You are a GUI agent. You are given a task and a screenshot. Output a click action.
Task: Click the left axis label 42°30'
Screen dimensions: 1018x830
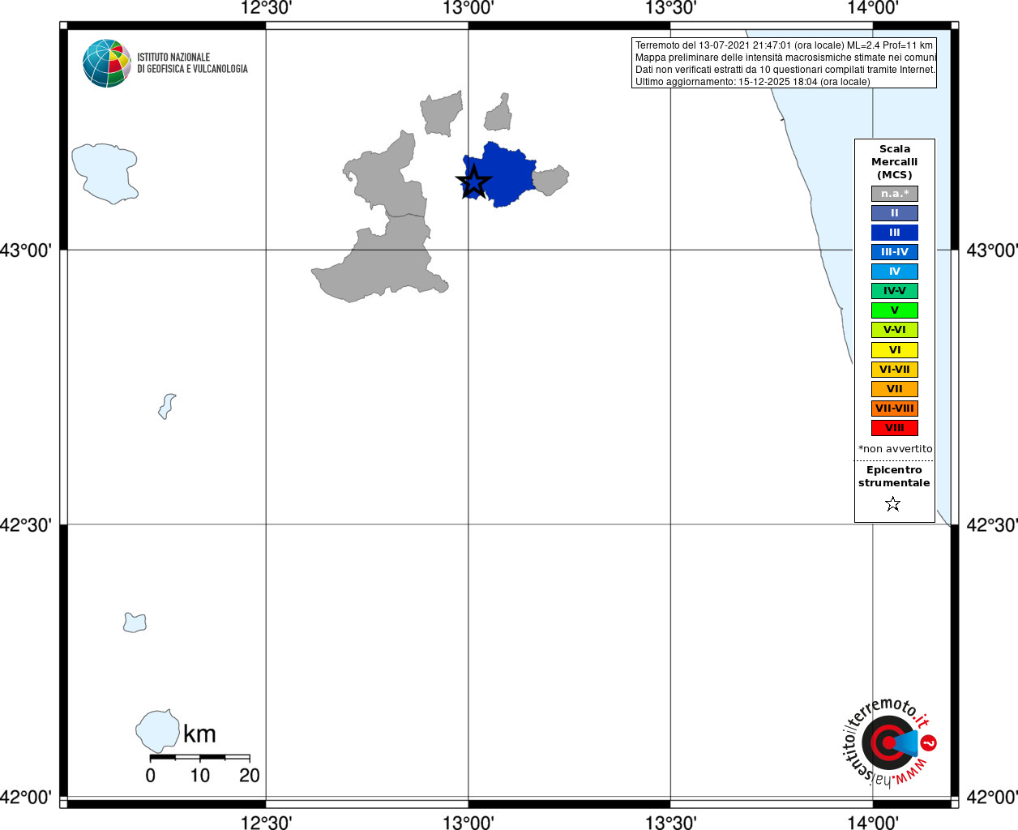pyautogui.click(x=25, y=525)
